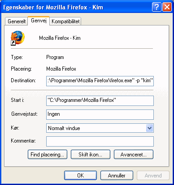
Task: Select the Genvej tab
Action: (x=39, y=21)
